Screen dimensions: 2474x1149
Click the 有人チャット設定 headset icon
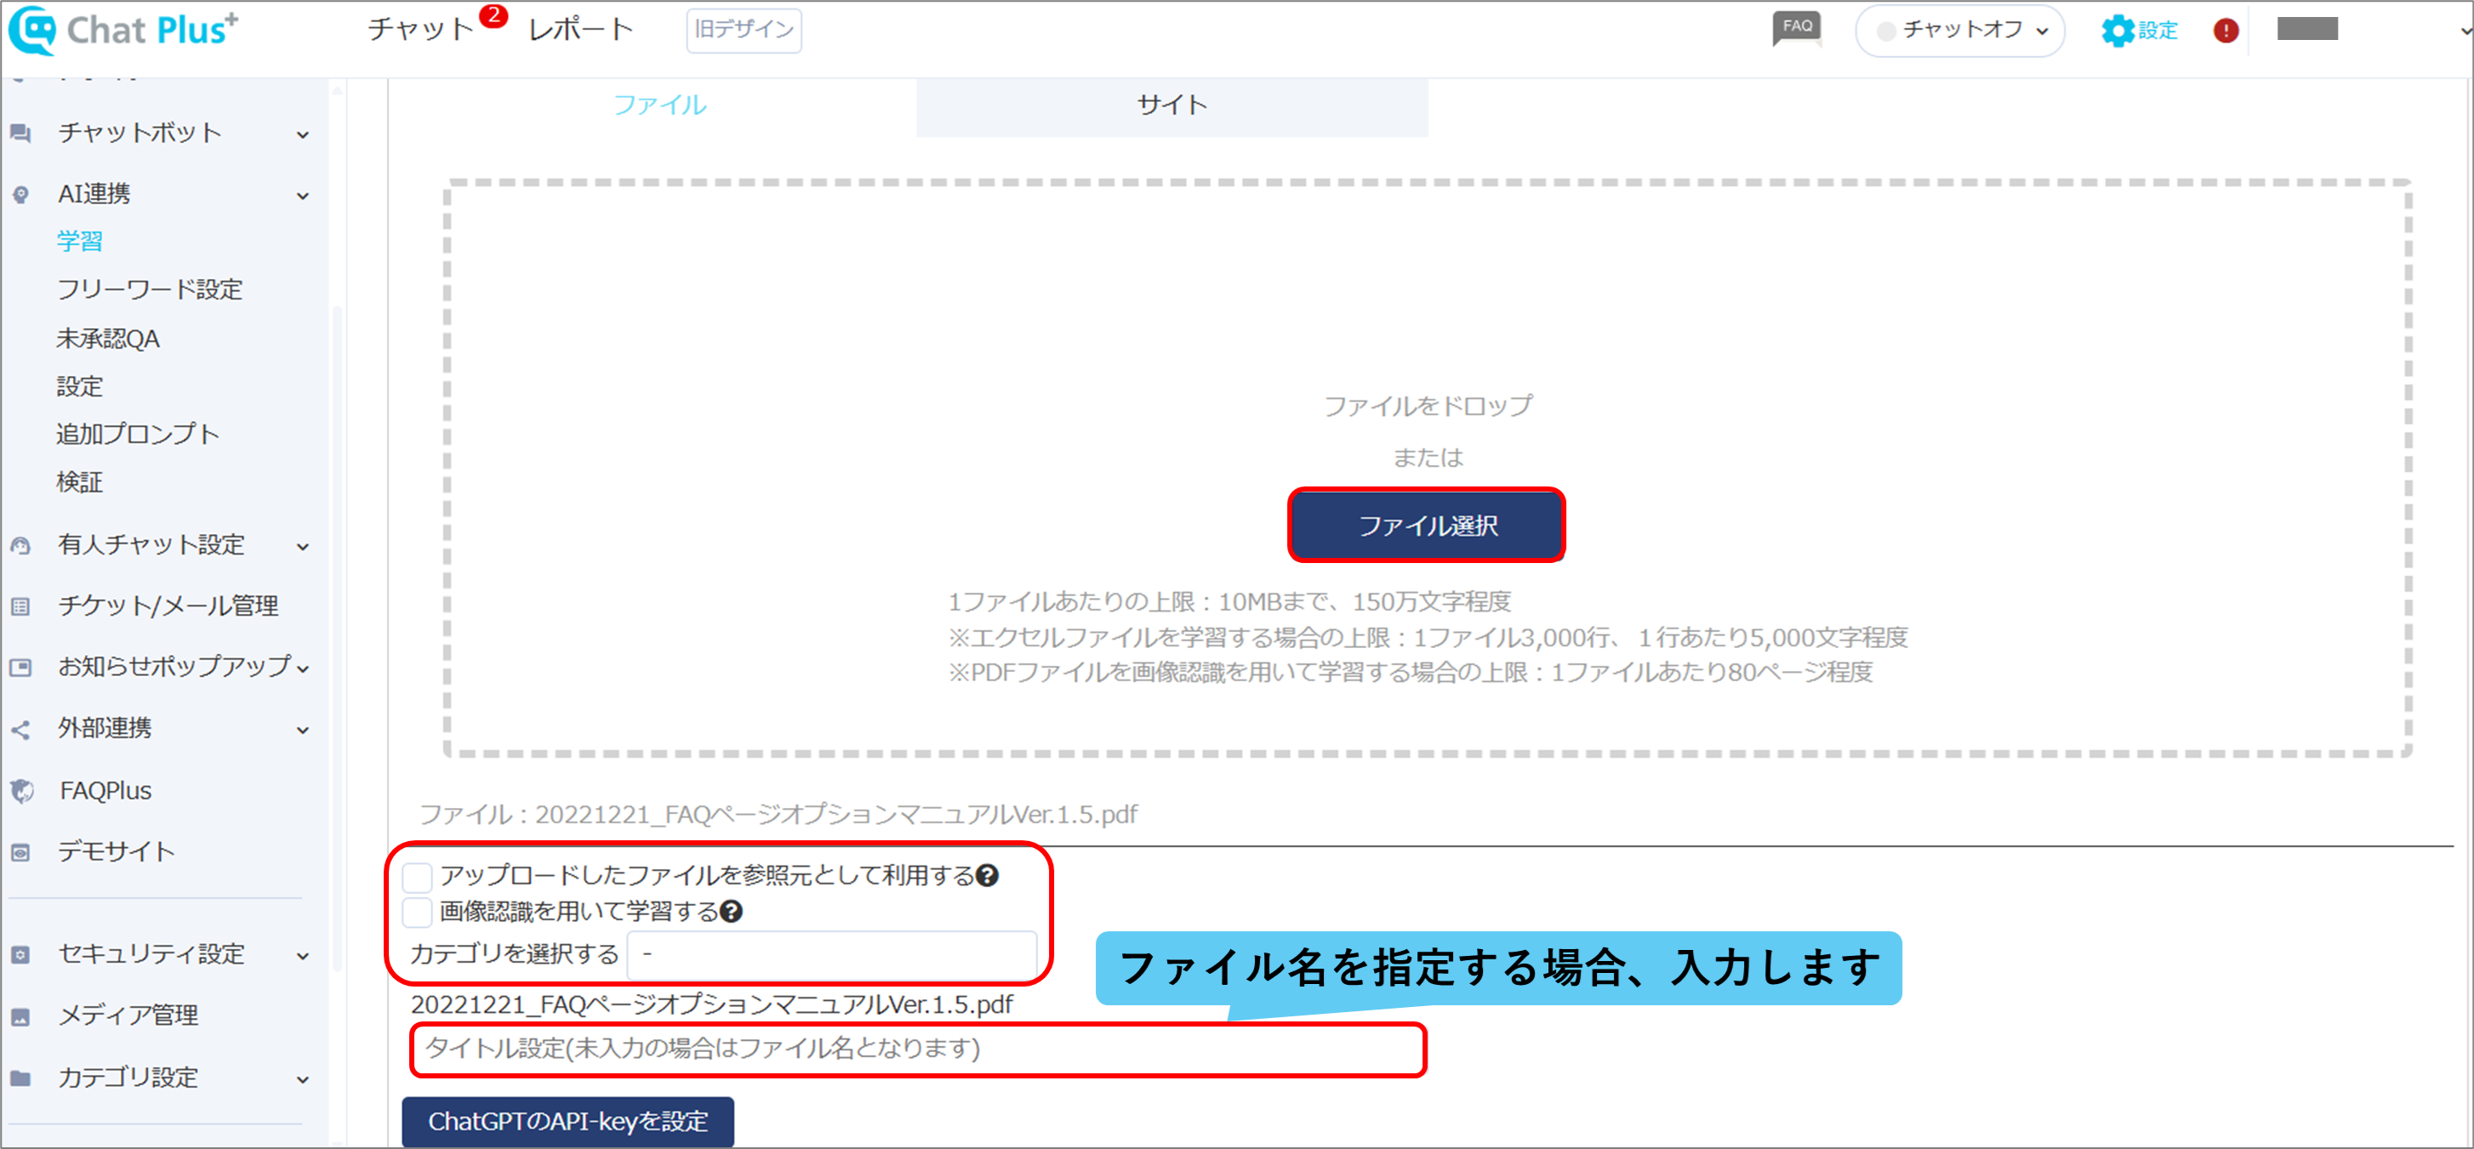(20, 545)
